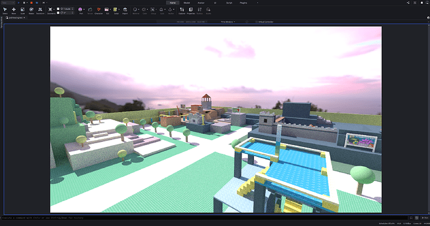Image resolution: width=430 pixels, height=226 pixels.
Task: Activate the Transform tool
Action: (x=40, y=11)
